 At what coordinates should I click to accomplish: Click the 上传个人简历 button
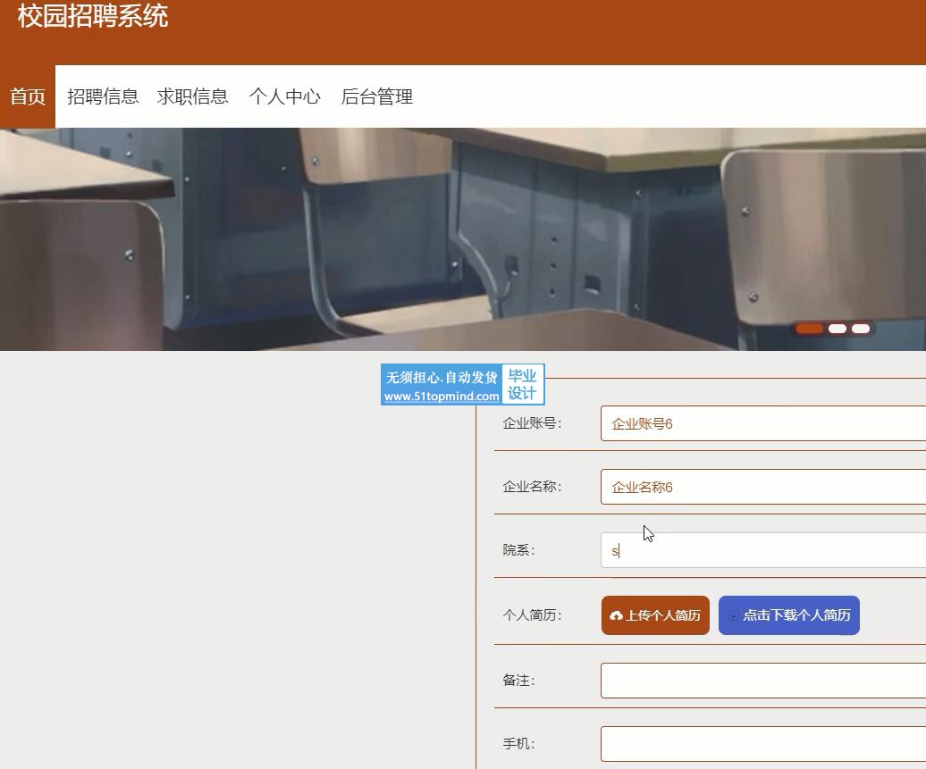(655, 615)
